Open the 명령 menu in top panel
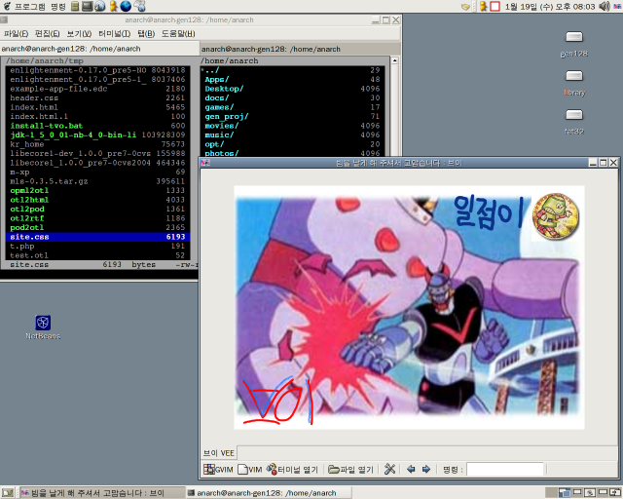Image resolution: width=623 pixels, height=499 pixels. [x=58, y=7]
